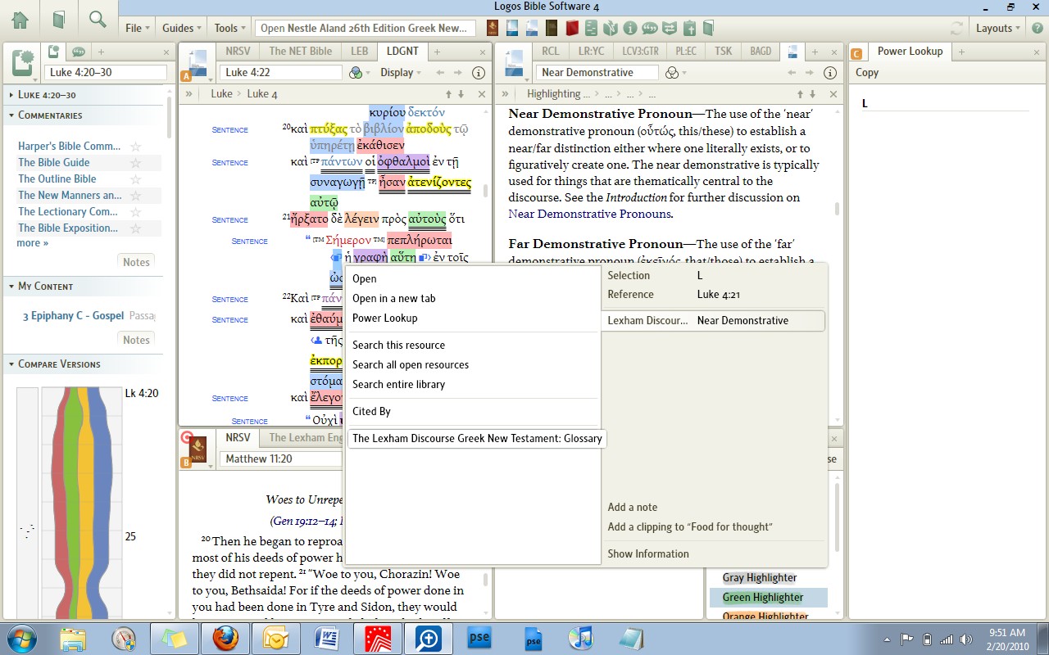Image resolution: width=1049 pixels, height=655 pixels.
Task: Switch to the NRSV tab in top panel
Action: [x=238, y=51]
